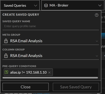Click the chevron arrow of MA - Broker

pos(100,5)
